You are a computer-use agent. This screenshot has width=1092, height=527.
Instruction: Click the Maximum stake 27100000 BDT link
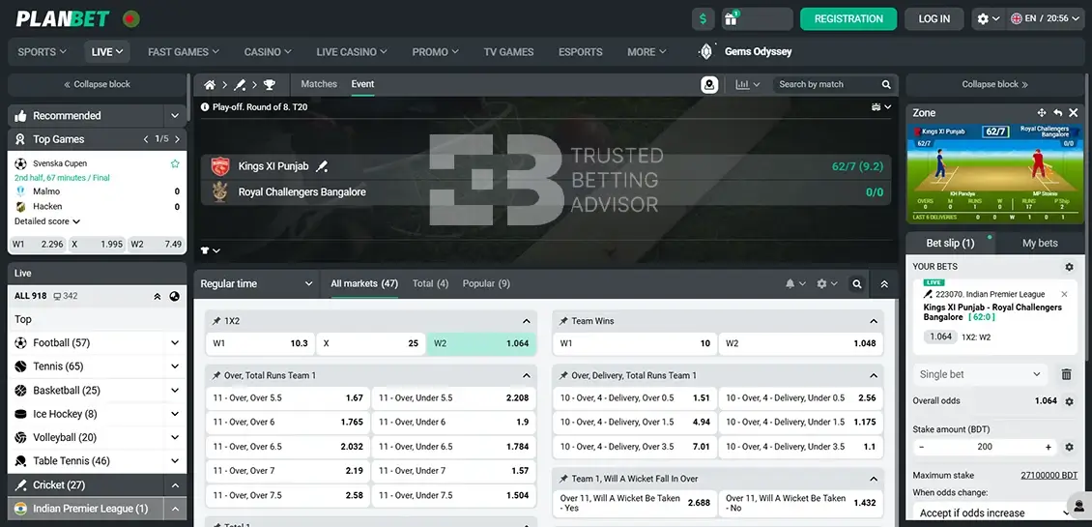point(1049,476)
